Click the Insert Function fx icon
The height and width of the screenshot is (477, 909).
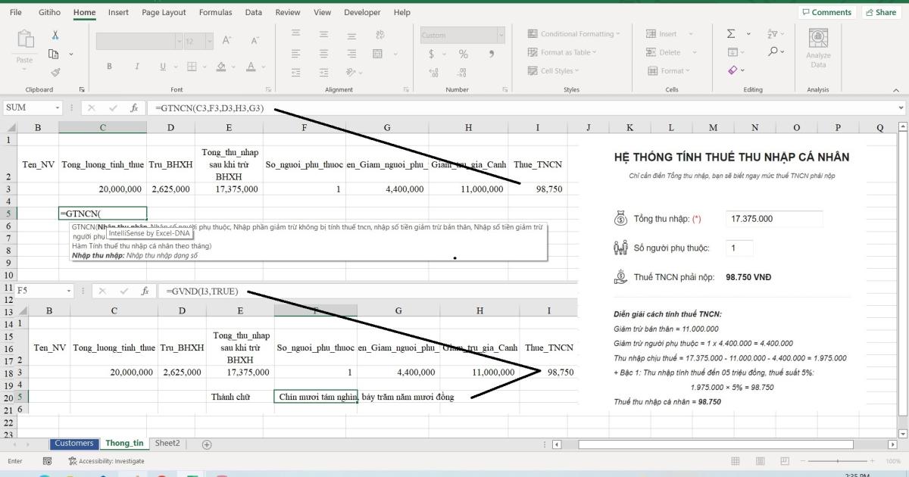click(134, 108)
